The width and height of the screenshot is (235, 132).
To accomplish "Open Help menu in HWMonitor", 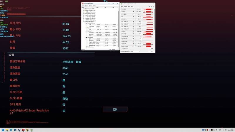I will pos(94,6).
